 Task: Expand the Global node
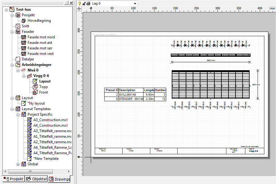point(18,164)
